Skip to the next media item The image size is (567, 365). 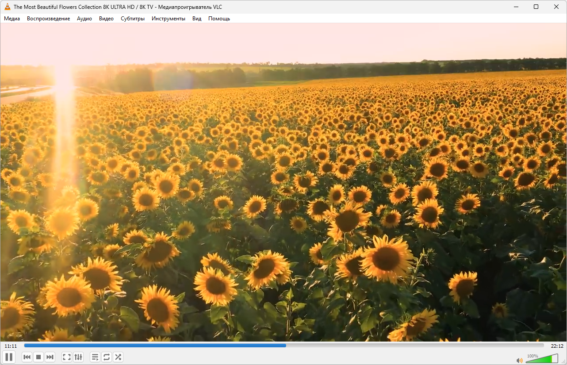(x=50, y=357)
